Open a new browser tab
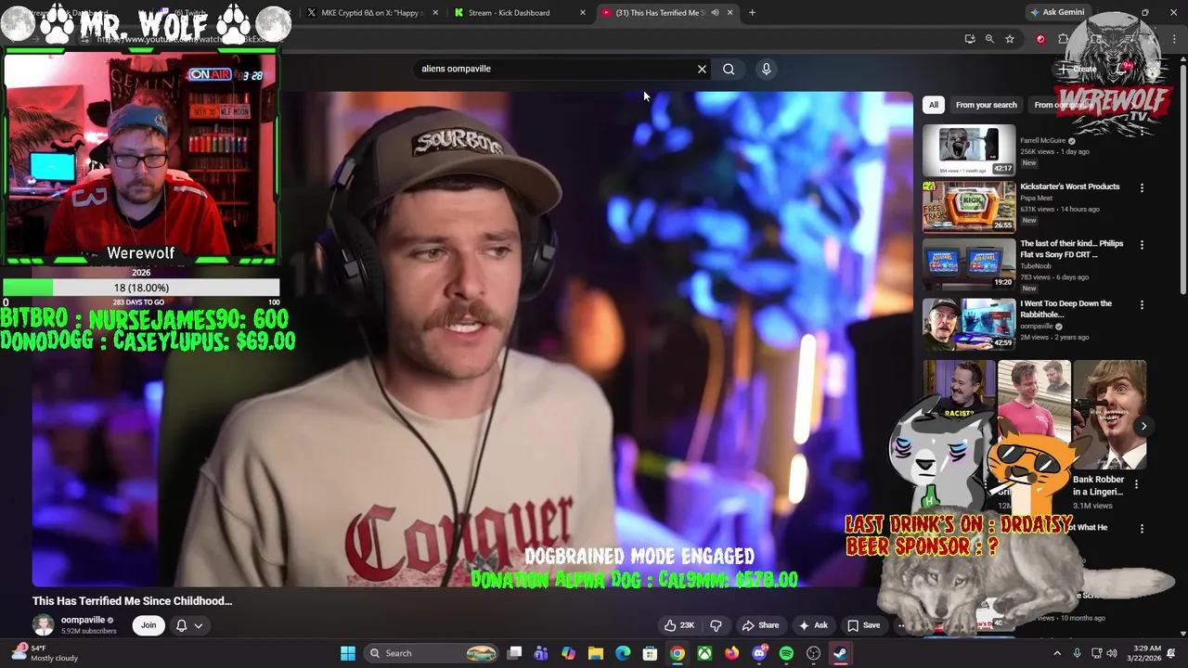This screenshot has width=1188, height=668. click(752, 13)
